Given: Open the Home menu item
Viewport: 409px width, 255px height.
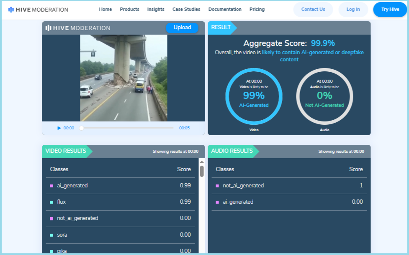Looking at the screenshot, I should point(105,9).
